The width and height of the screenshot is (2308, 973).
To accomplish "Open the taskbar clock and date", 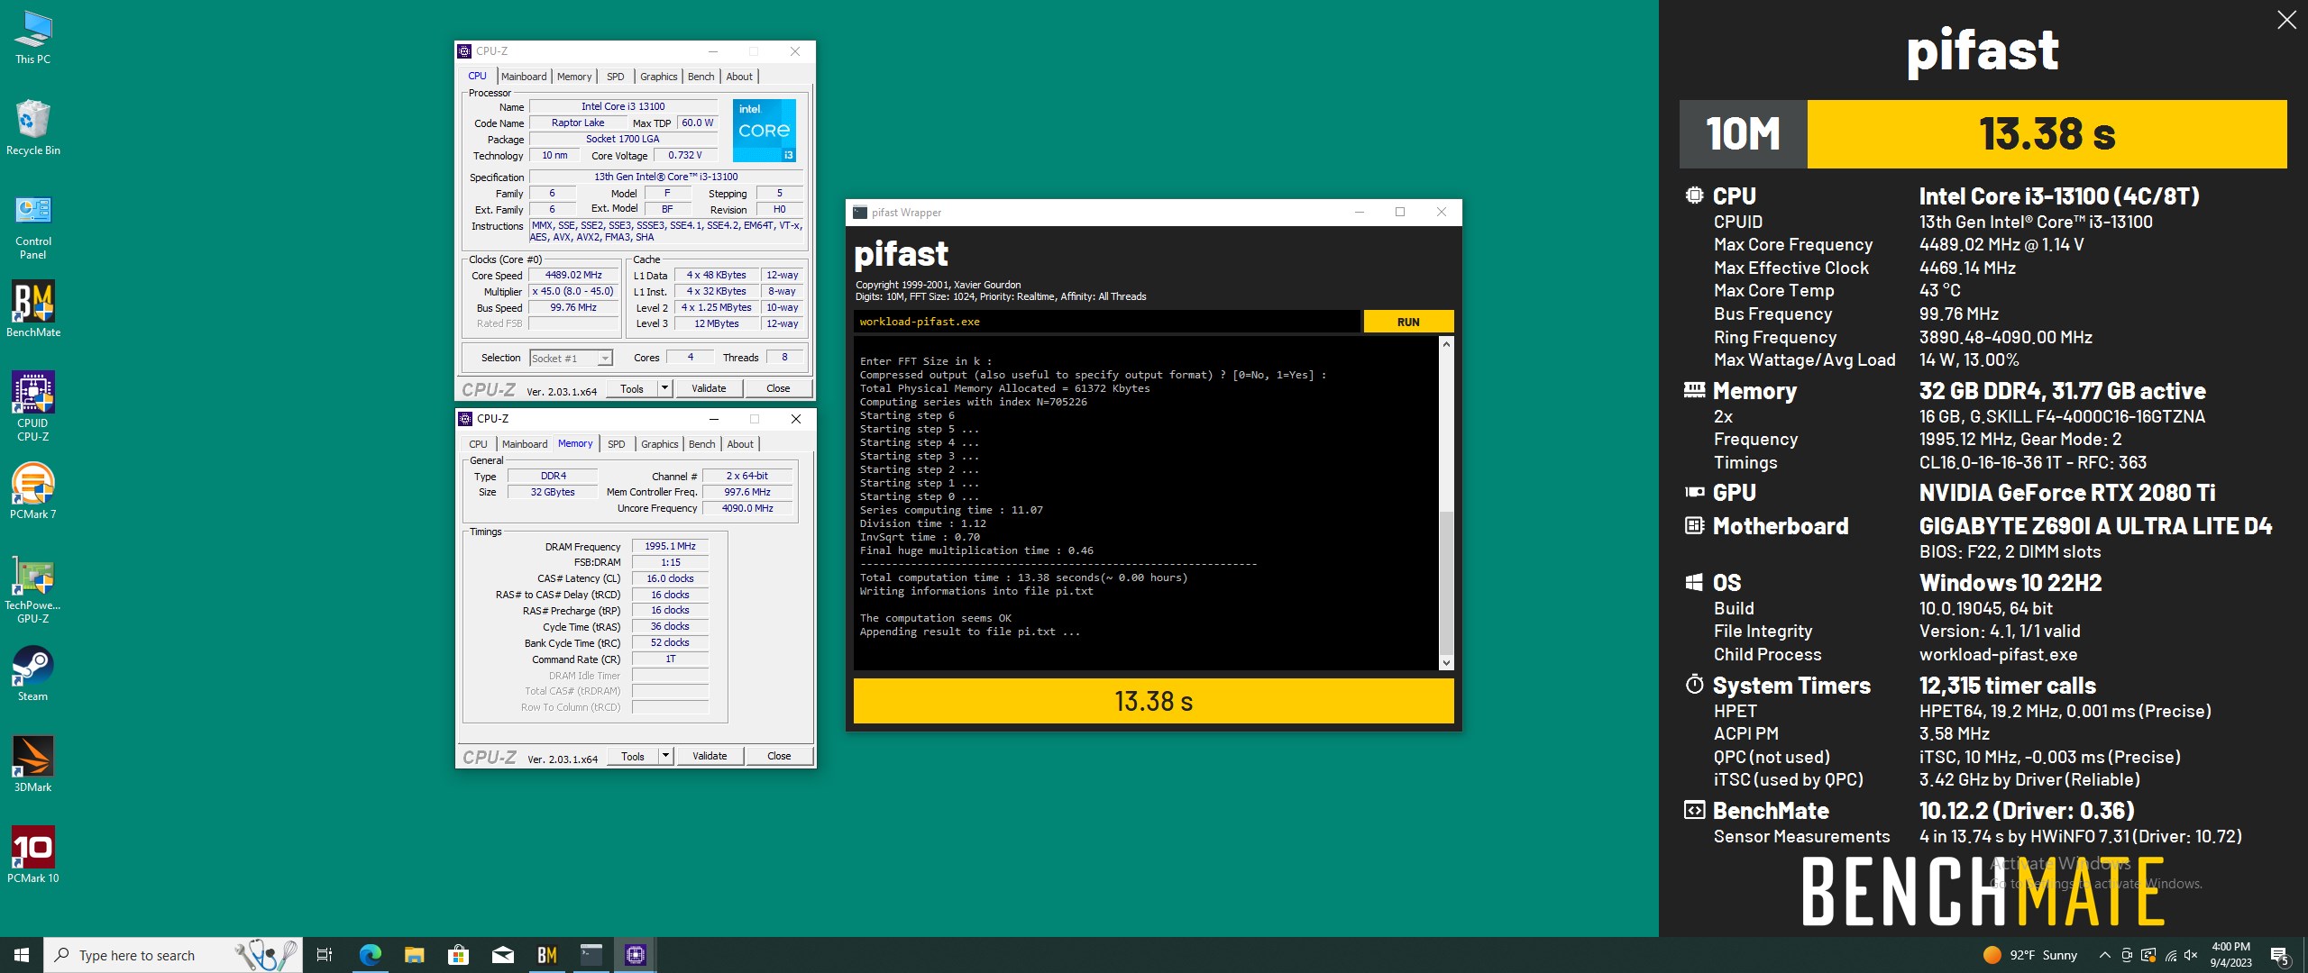I will [x=2230, y=955].
